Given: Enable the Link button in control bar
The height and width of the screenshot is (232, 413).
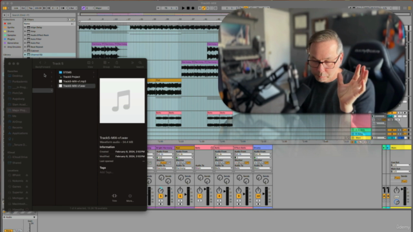Looking at the screenshot, I should pyautogui.click(x=15, y=8).
